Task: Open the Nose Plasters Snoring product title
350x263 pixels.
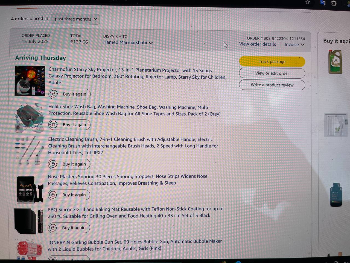Action: [x=128, y=180]
